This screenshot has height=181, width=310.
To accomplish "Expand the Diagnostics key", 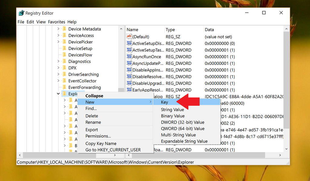I will tap(58, 62).
